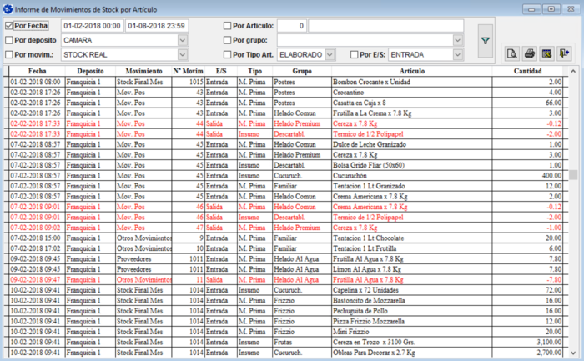Uncheck the Por Fecha checkbox

9,26
